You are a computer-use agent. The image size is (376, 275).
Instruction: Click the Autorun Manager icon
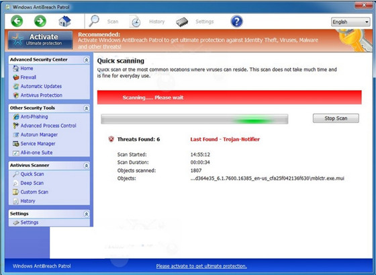[x=16, y=134]
